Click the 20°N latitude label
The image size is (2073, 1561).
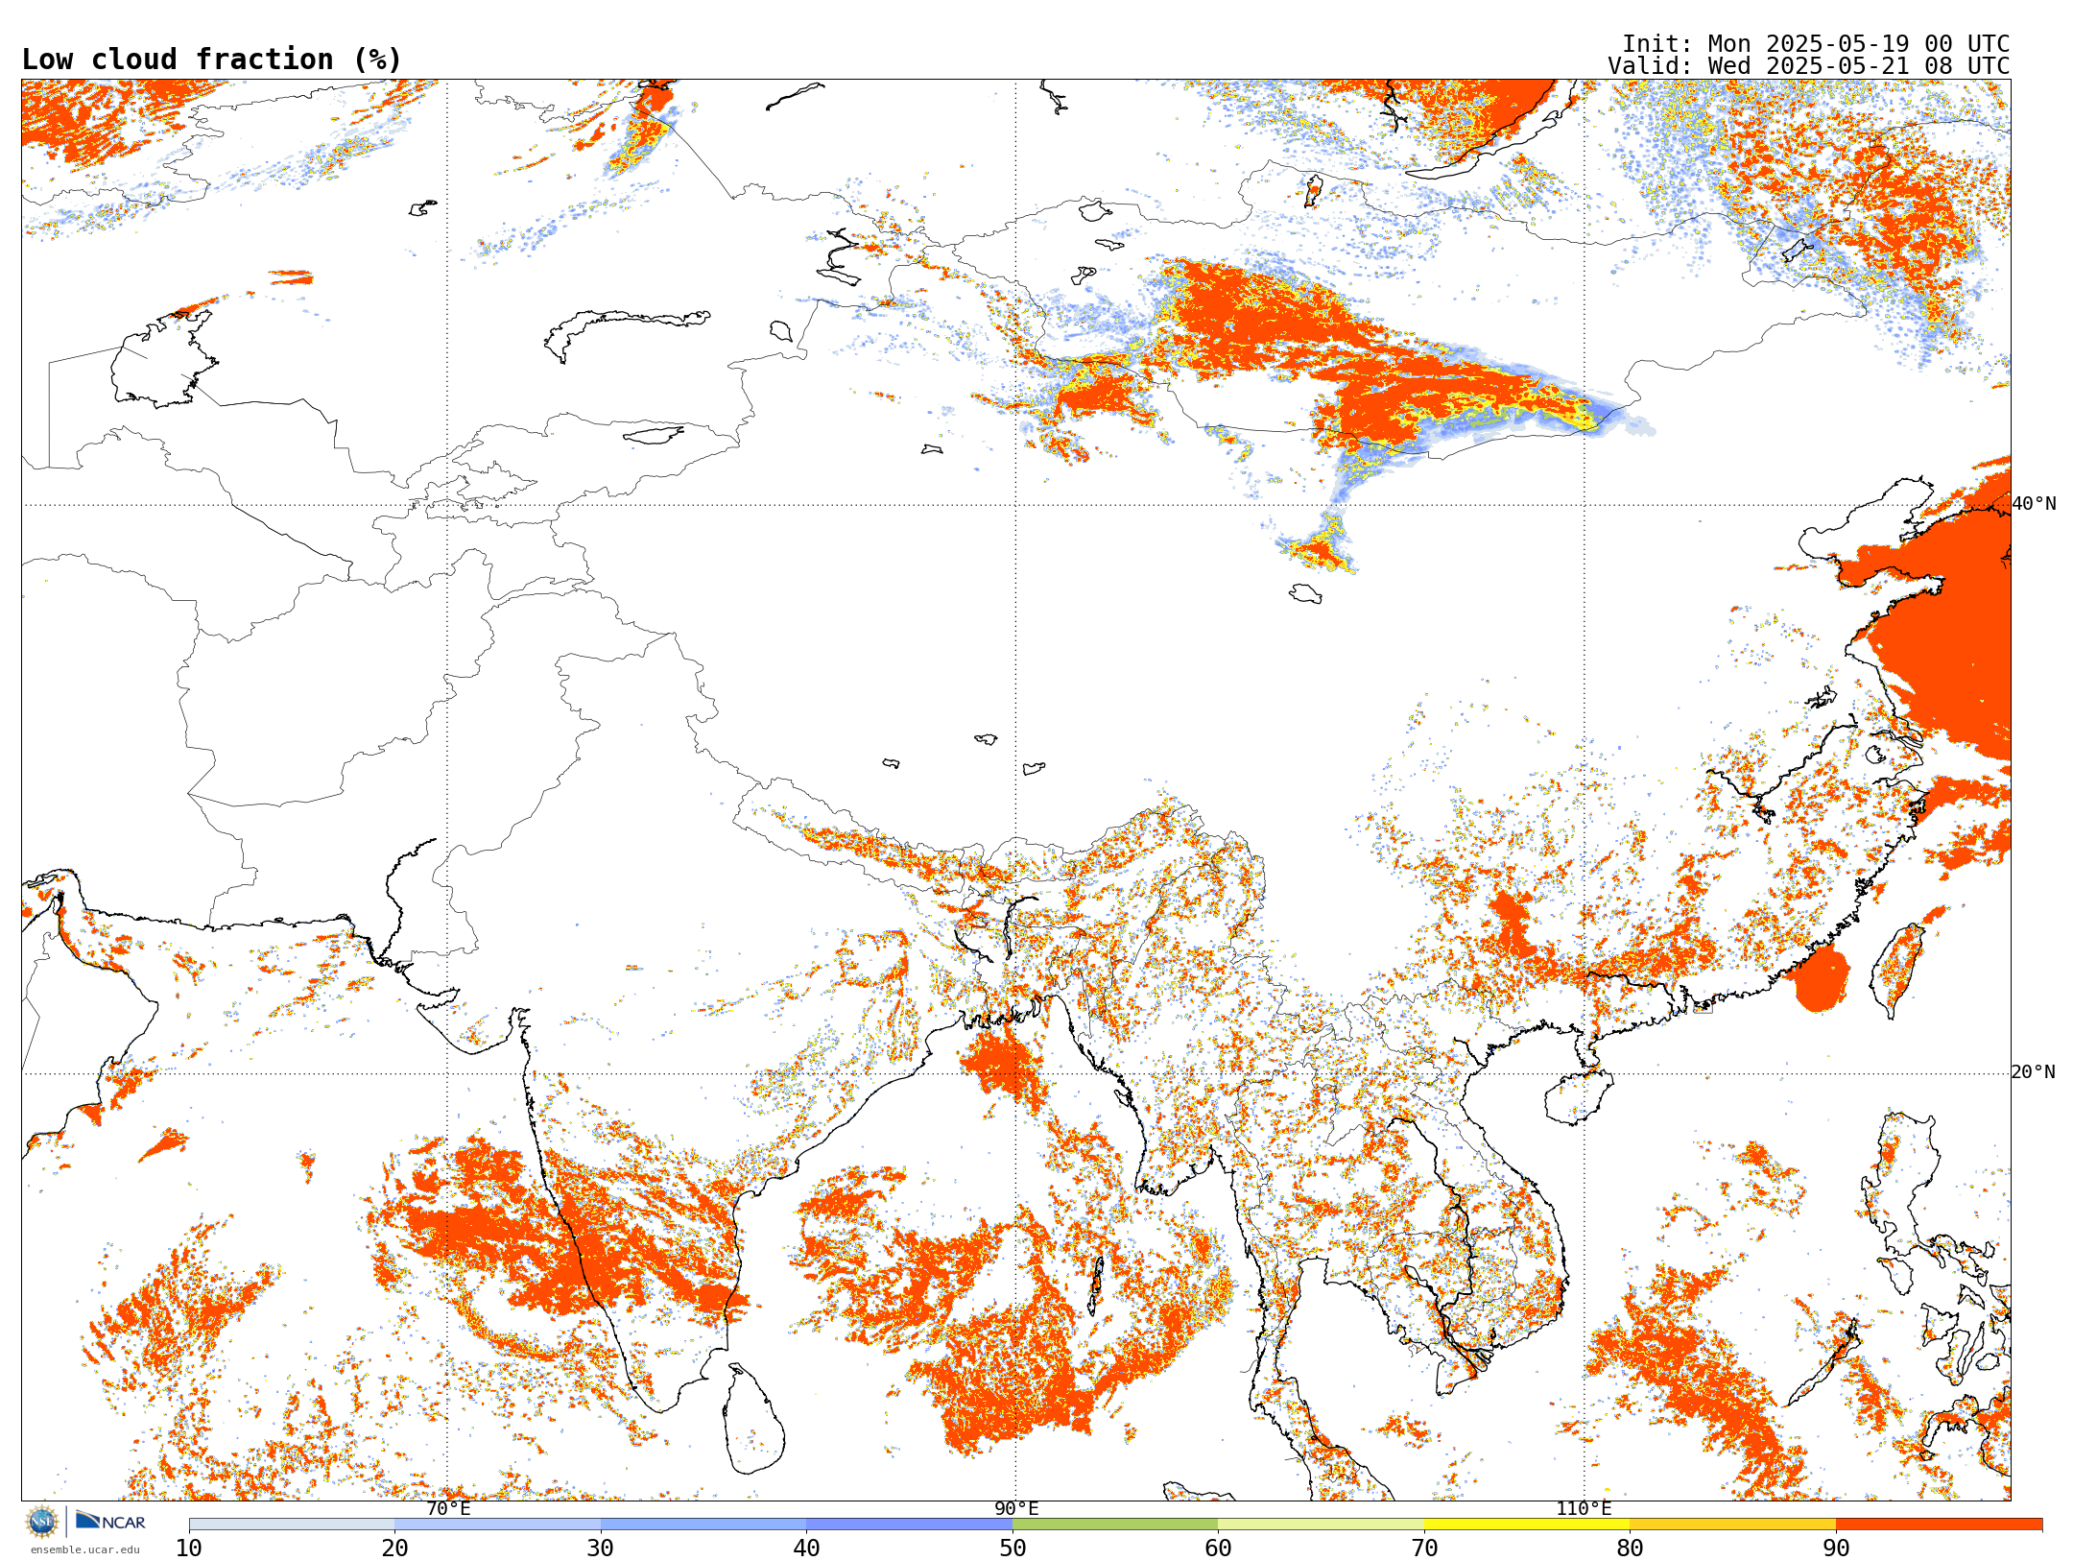point(2034,1072)
